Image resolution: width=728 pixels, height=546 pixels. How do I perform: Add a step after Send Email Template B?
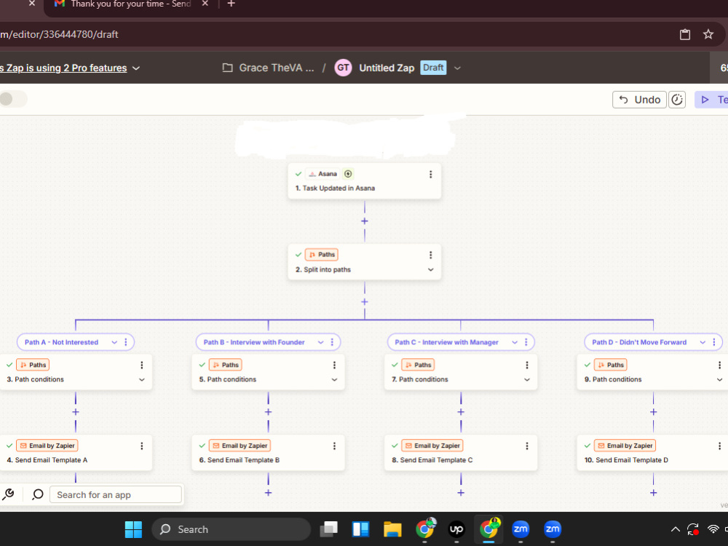click(x=269, y=493)
